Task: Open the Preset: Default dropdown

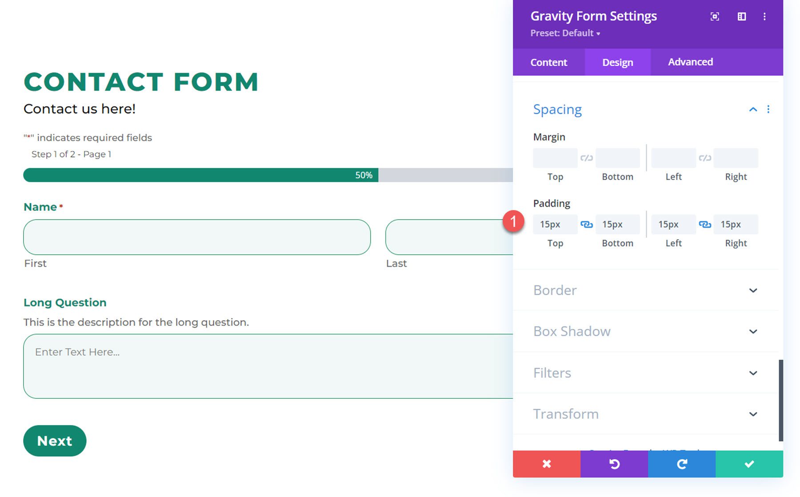Action: click(x=565, y=33)
